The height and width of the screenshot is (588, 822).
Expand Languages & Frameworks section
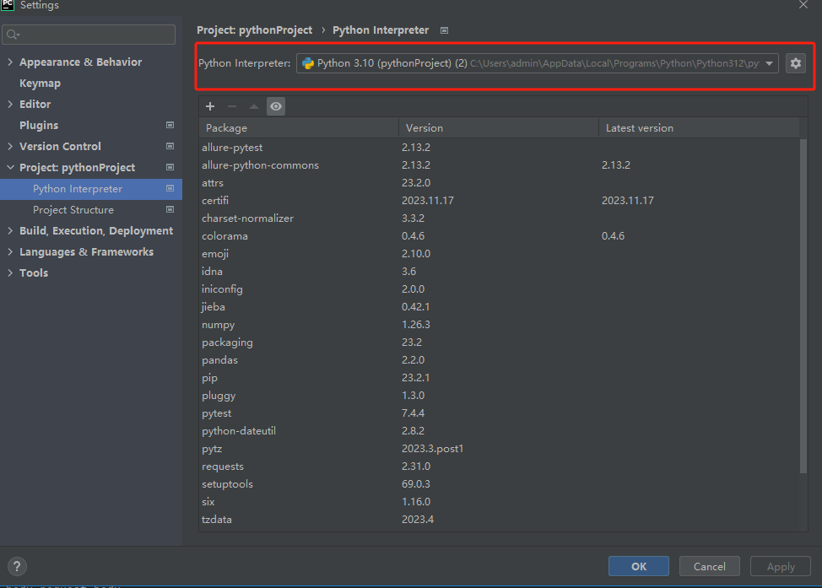coord(10,251)
